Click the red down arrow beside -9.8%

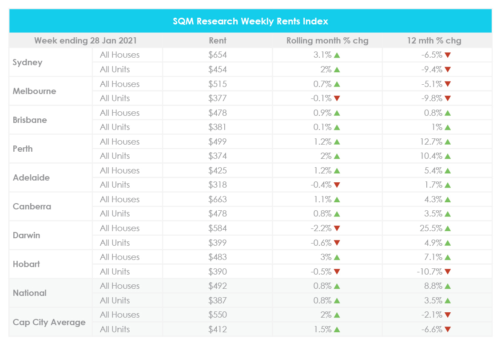[x=448, y=98]
